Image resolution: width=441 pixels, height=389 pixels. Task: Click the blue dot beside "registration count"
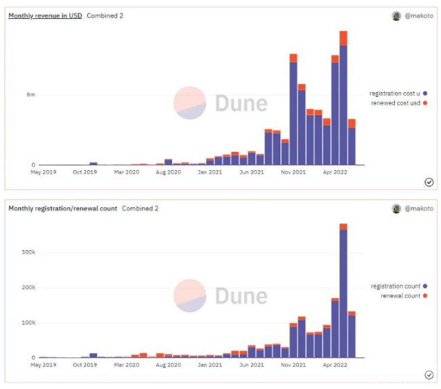pos(425,286)
